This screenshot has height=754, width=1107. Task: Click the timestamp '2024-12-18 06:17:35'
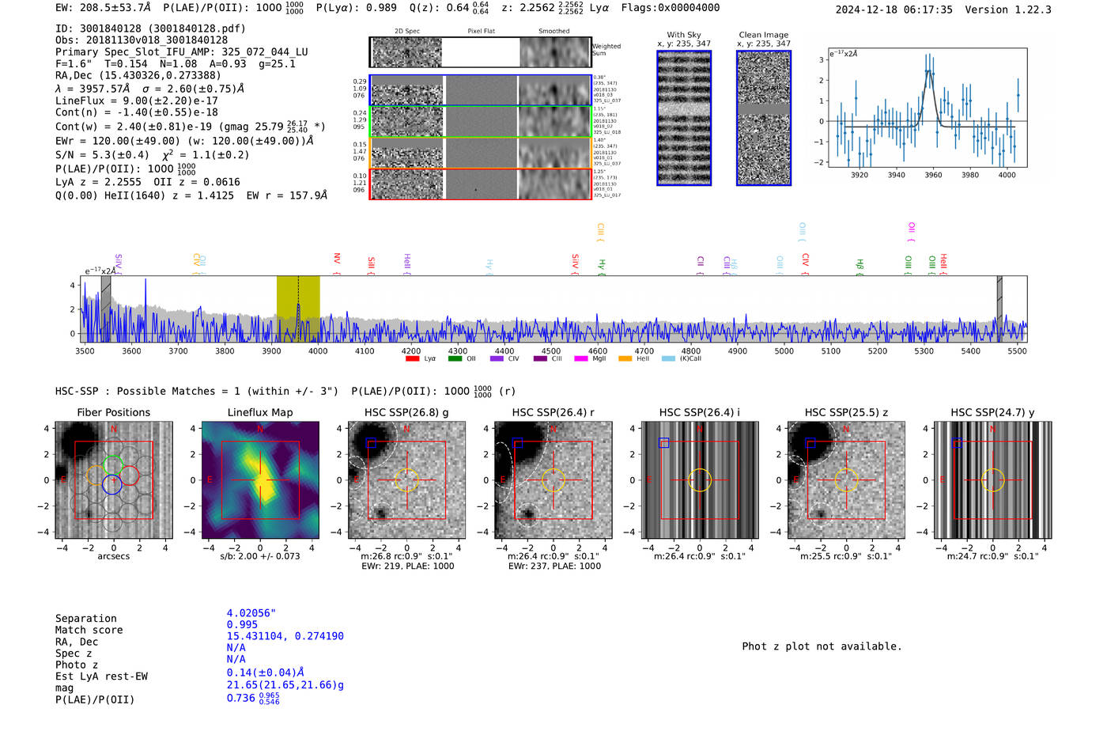894,10
